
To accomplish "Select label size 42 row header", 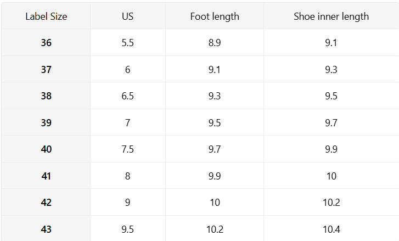I will point(46,203).
